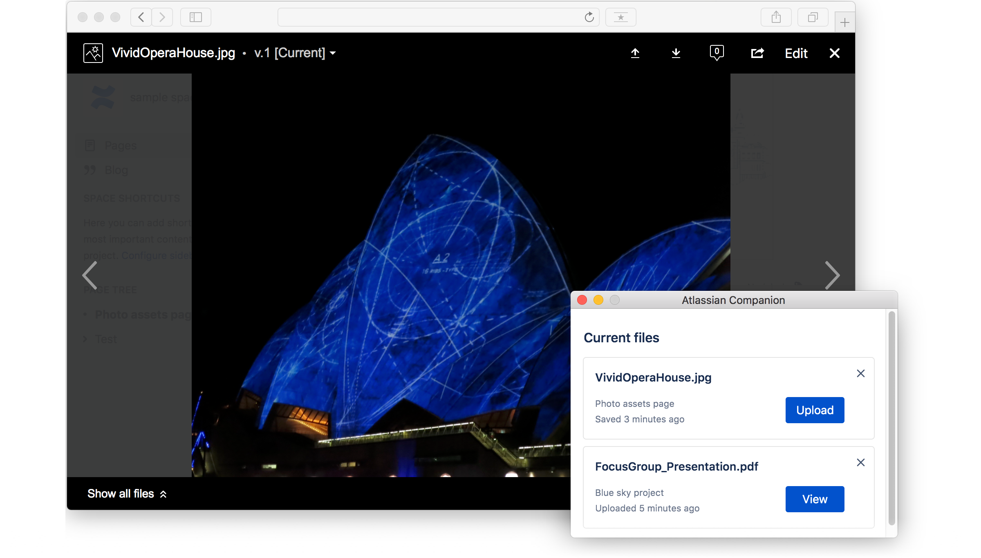Toggle the browser sidebar
The width and height of the screenshot is (981, 558).
[196, 17]
